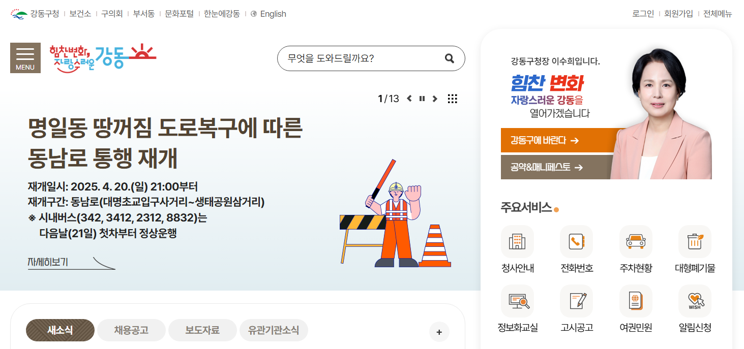744x349 pixels.
Task: Open the 청사안내 building icon
Action: click(517, 241)
